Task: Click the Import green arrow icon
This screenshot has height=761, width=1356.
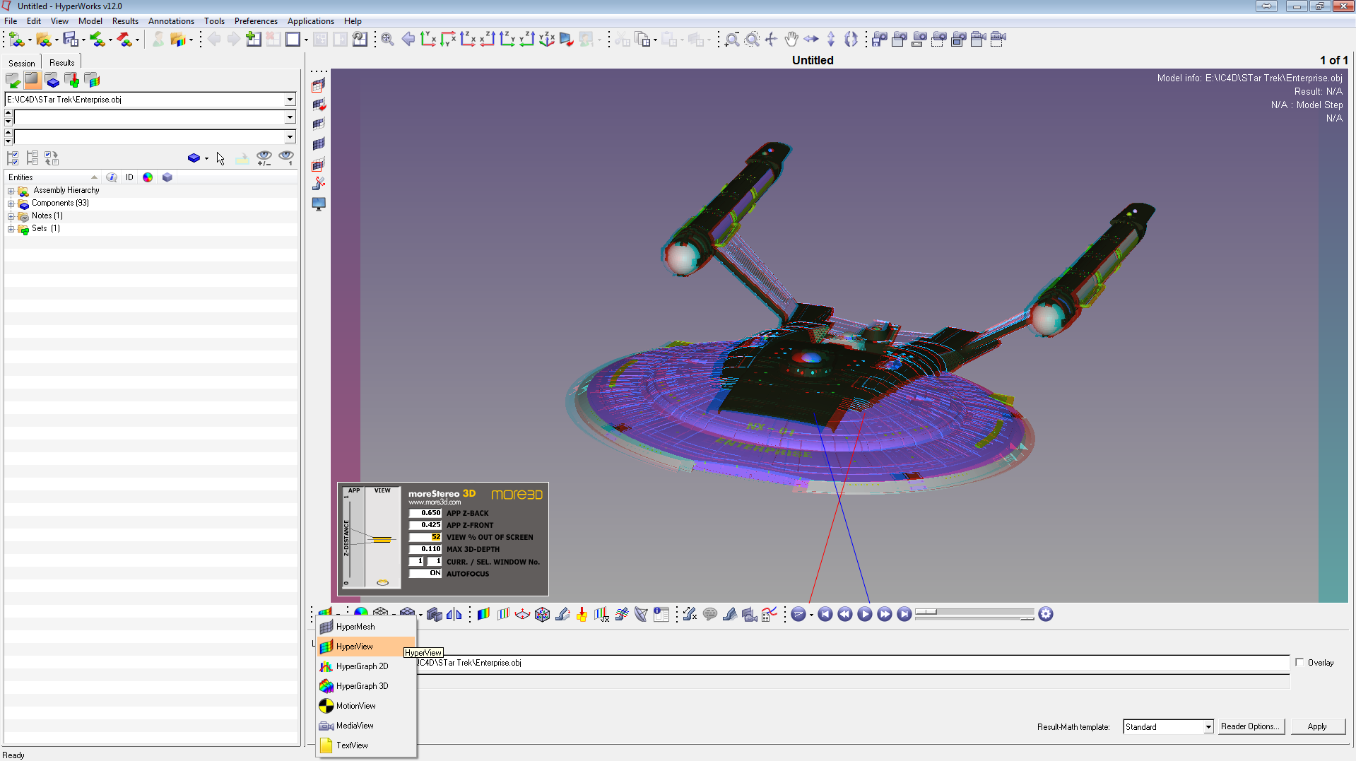Action: pyautogui.click(x=97, y=40)
